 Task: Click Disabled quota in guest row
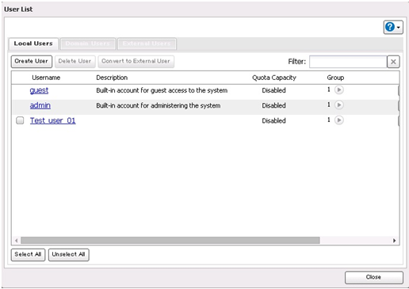pos(273,90)
